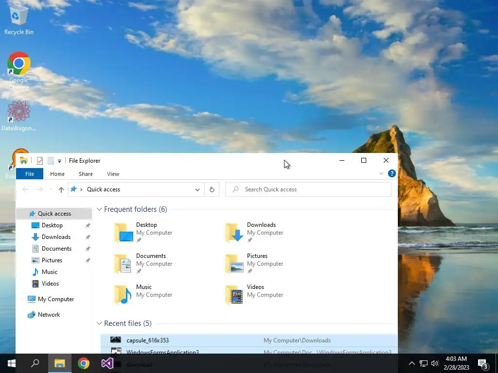The image size is (498, 373).
Task: Click the pin icon beside sidebar Downloads
Action: 88,237
